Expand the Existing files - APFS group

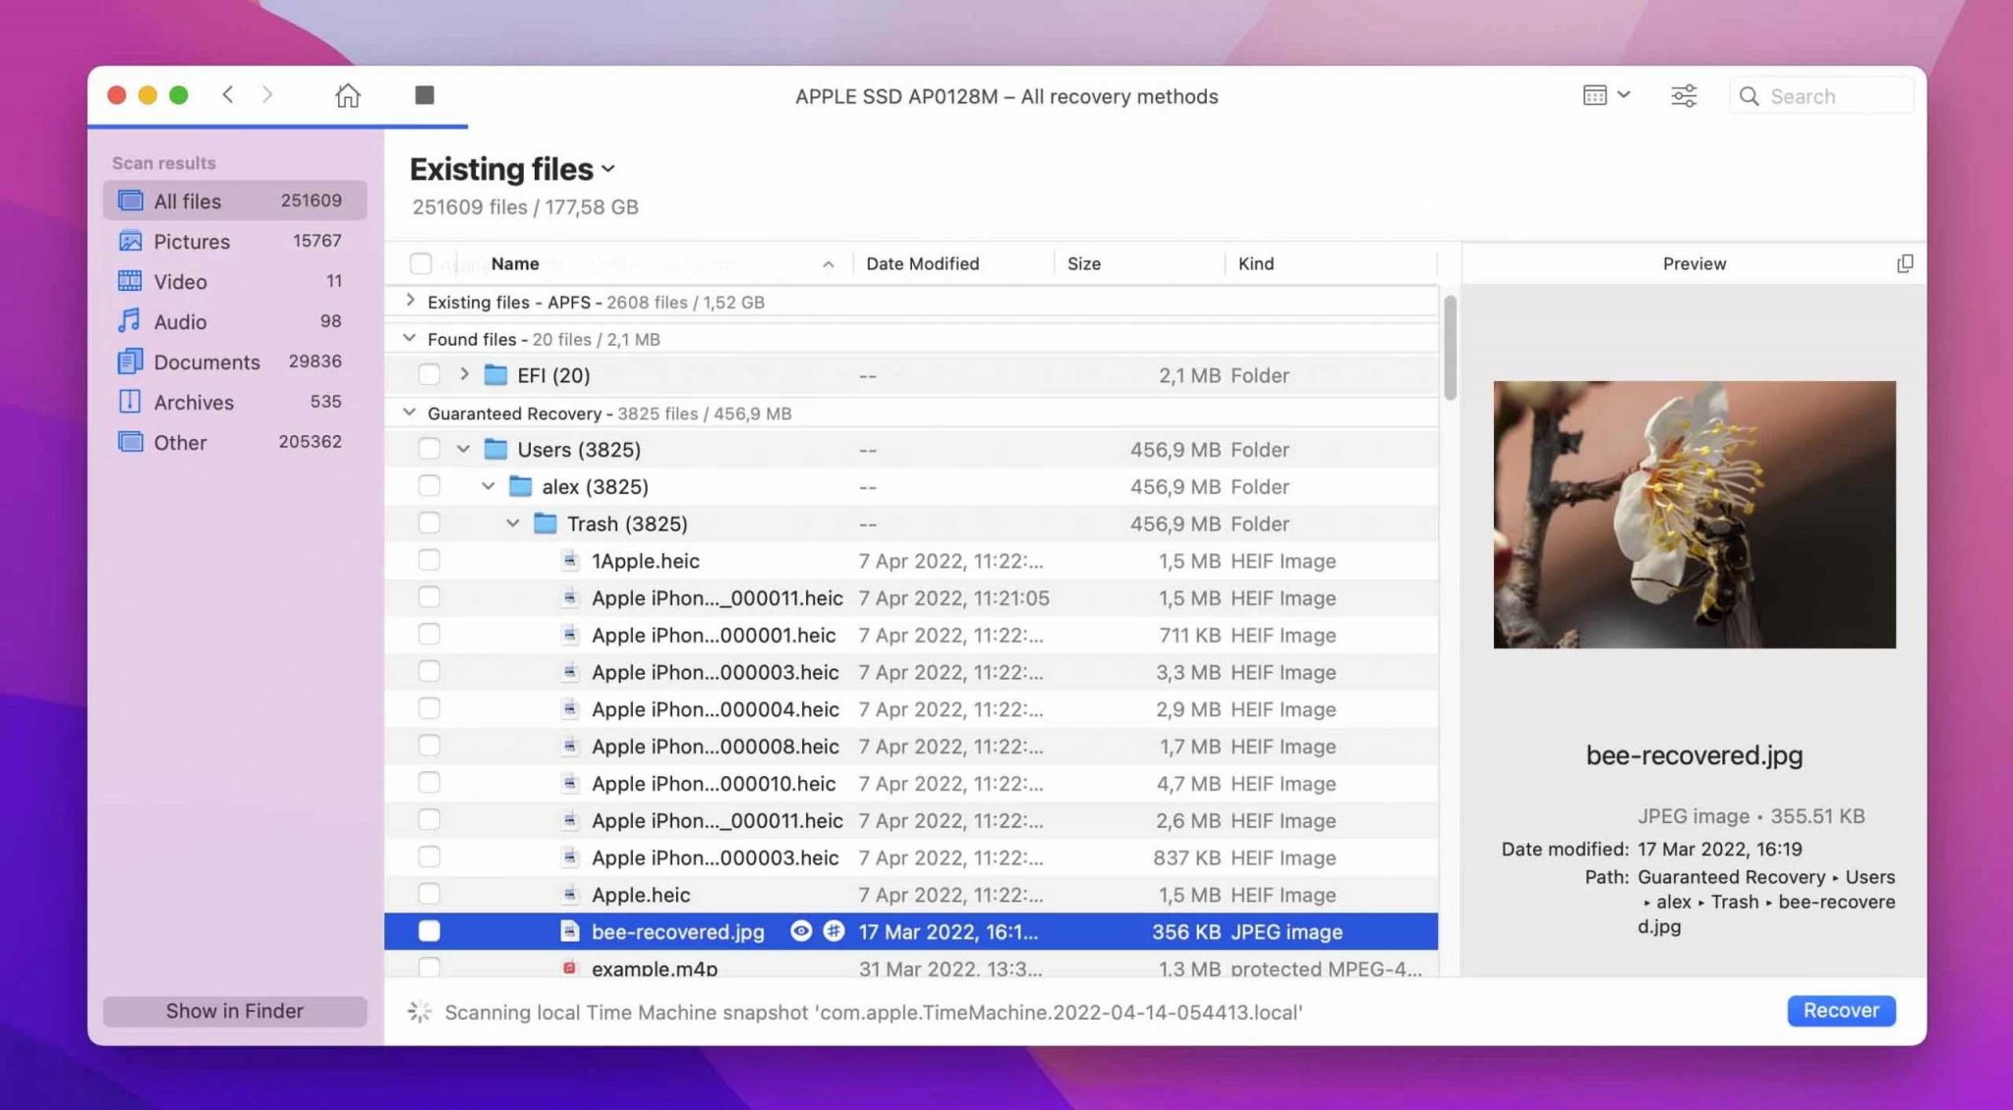(410, 302)
